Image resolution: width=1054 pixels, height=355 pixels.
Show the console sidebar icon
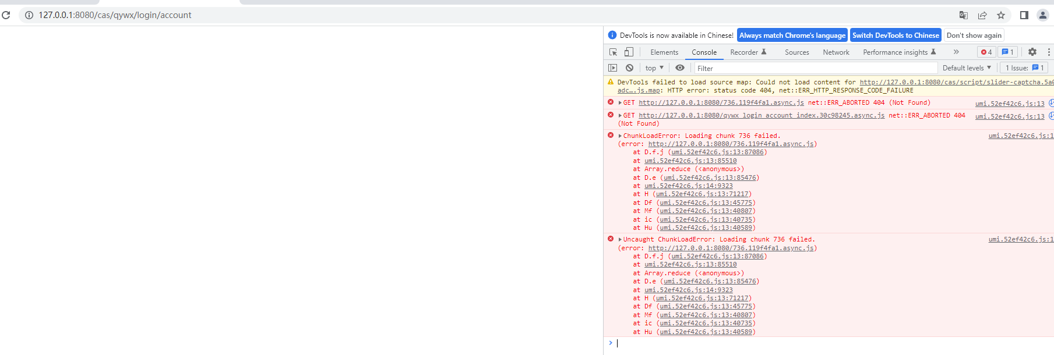point(612,68)
